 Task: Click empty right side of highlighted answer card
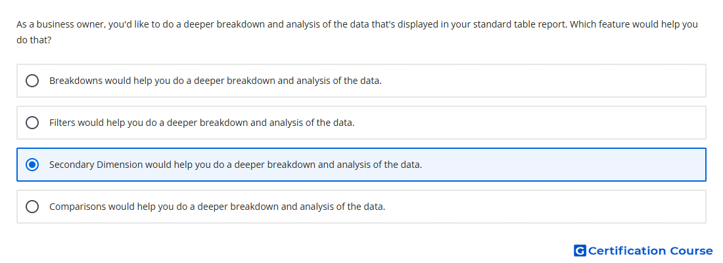tap(563, 165)
